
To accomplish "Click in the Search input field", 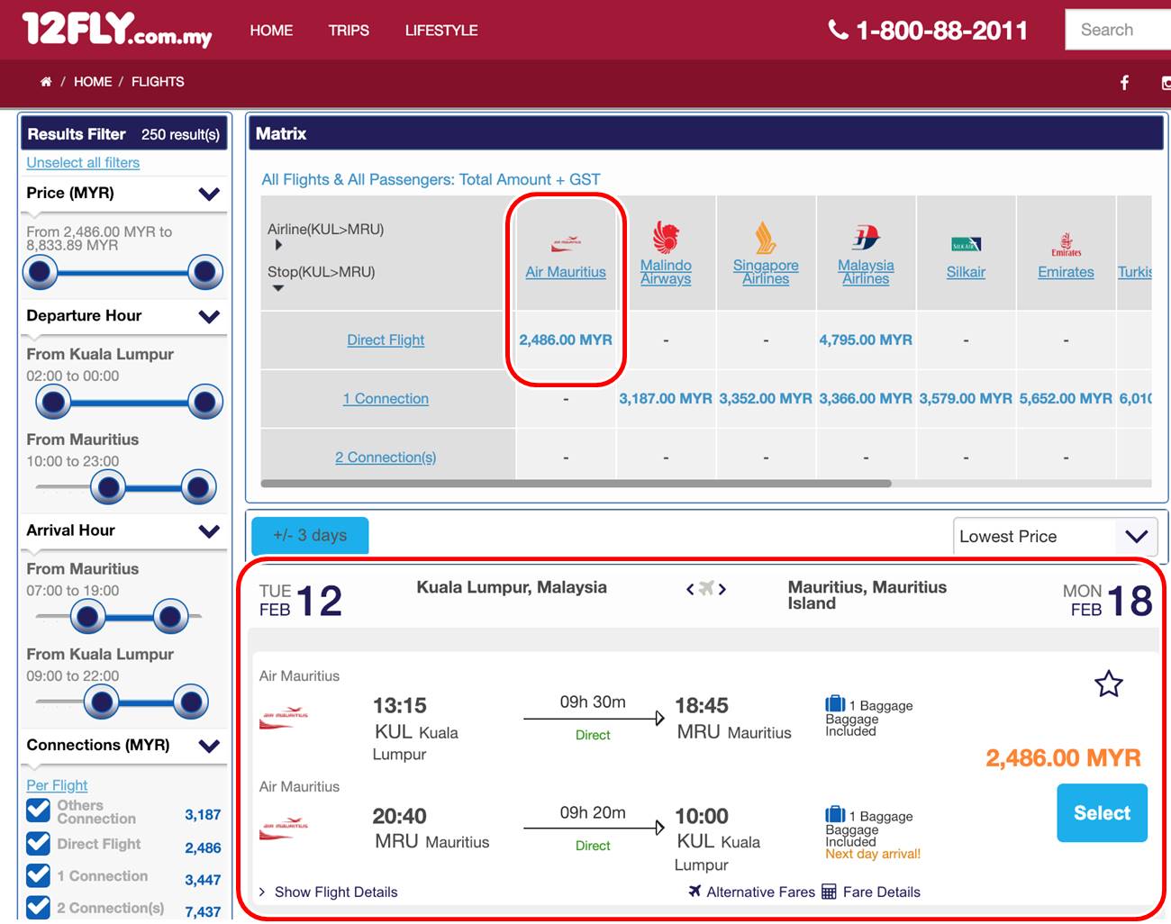I will (1118, 30).
